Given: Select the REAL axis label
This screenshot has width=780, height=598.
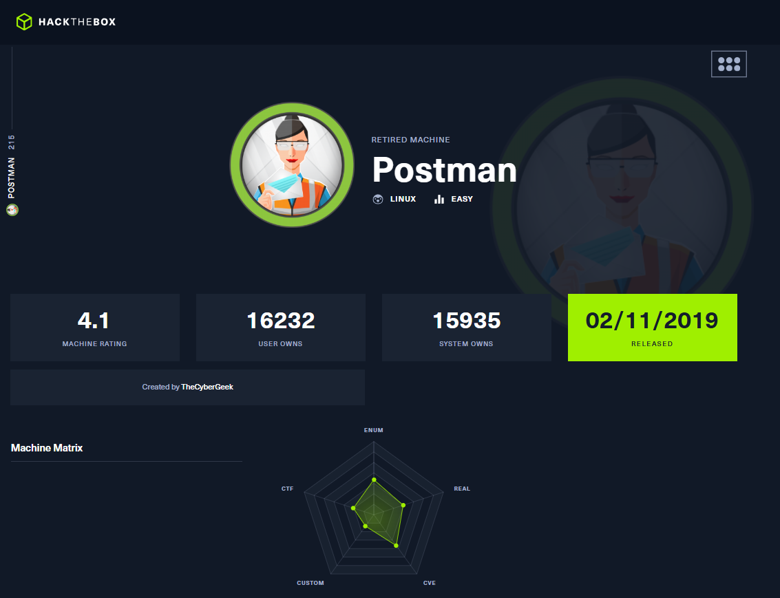Looking at the screenshot, I should (x=461, y=489).
